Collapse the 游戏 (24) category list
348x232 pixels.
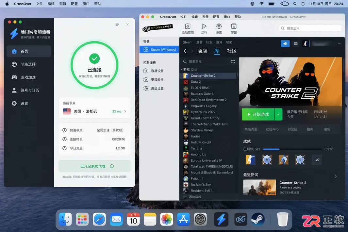tap(181, 70)
